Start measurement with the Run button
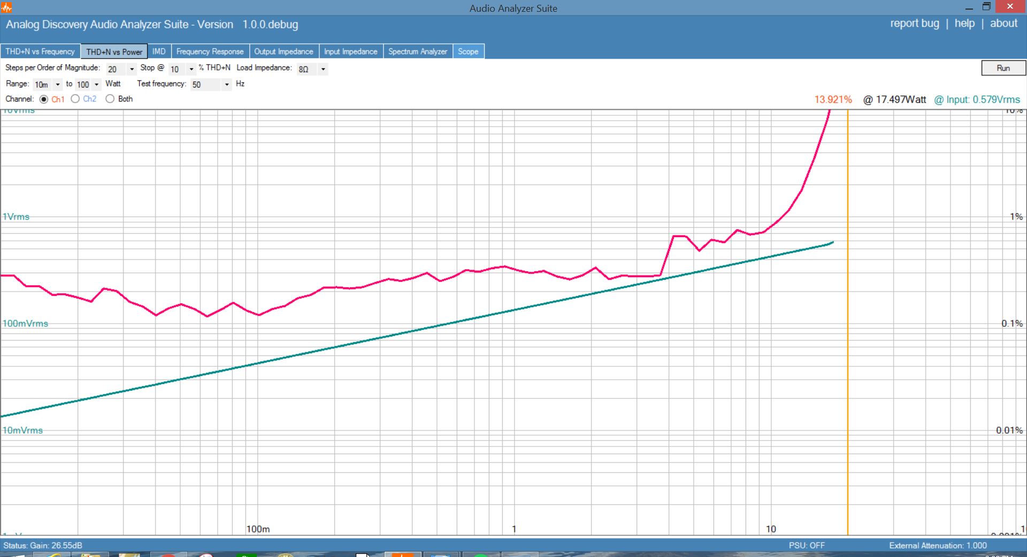The width and height of the screenshot is (1027, 557). click(1003, 68)
